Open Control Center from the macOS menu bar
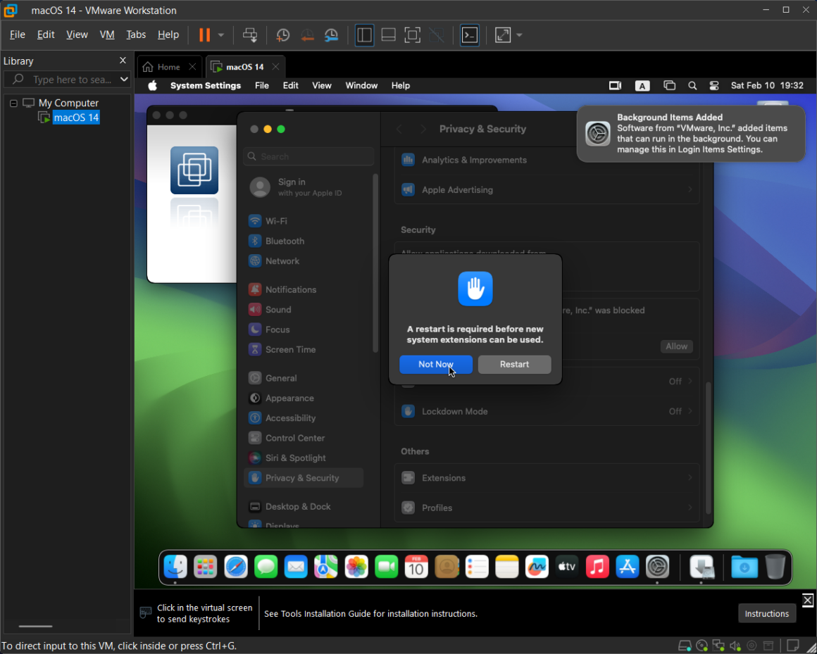The height and width of the screenshot is (654, 817). pyautogui.click(x=714, y=85)
